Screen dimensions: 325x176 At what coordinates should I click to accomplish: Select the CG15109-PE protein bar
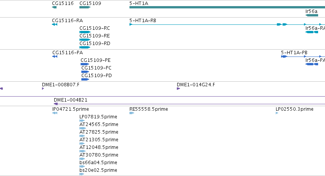coord(85,64)
